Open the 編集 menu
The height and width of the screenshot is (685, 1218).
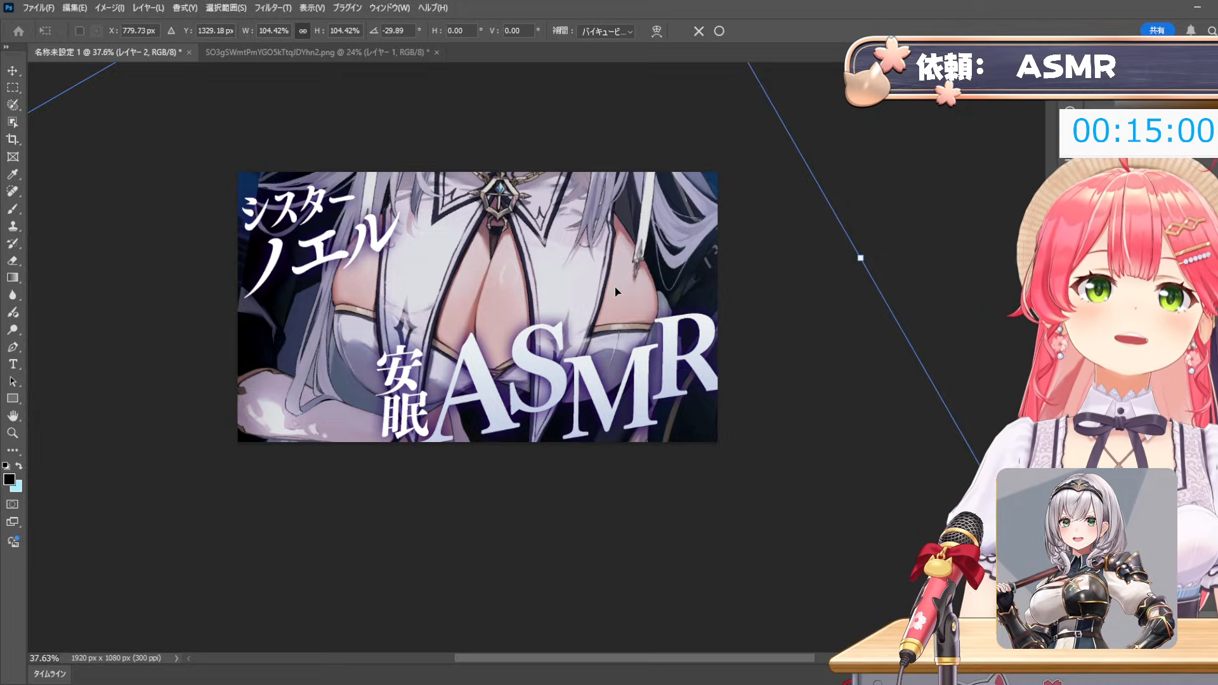(74, 8)
